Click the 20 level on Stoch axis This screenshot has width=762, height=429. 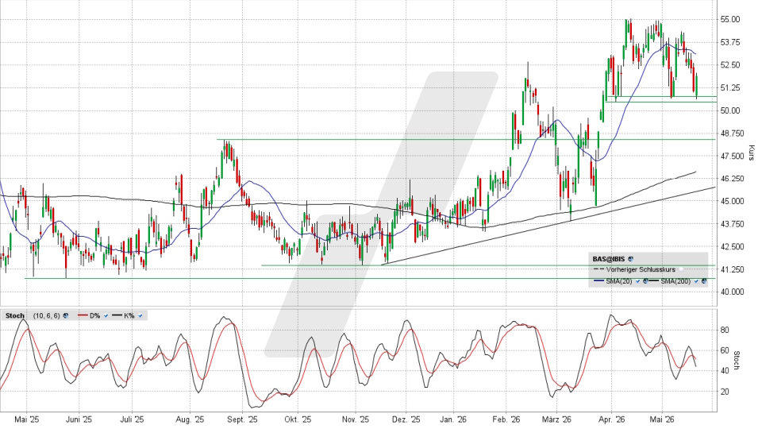[x=725, y=392]
